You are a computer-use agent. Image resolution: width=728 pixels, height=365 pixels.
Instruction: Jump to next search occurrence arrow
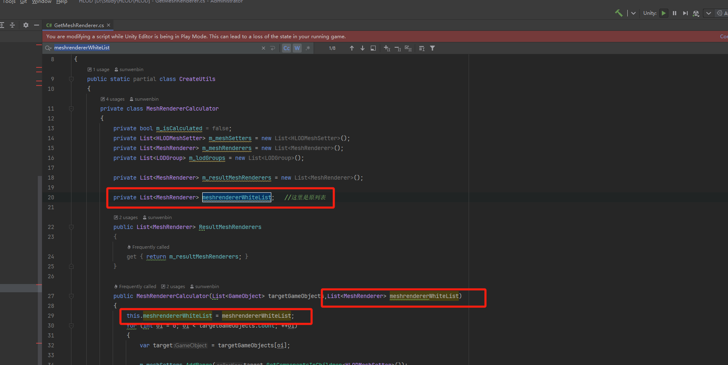pos(363,48)
